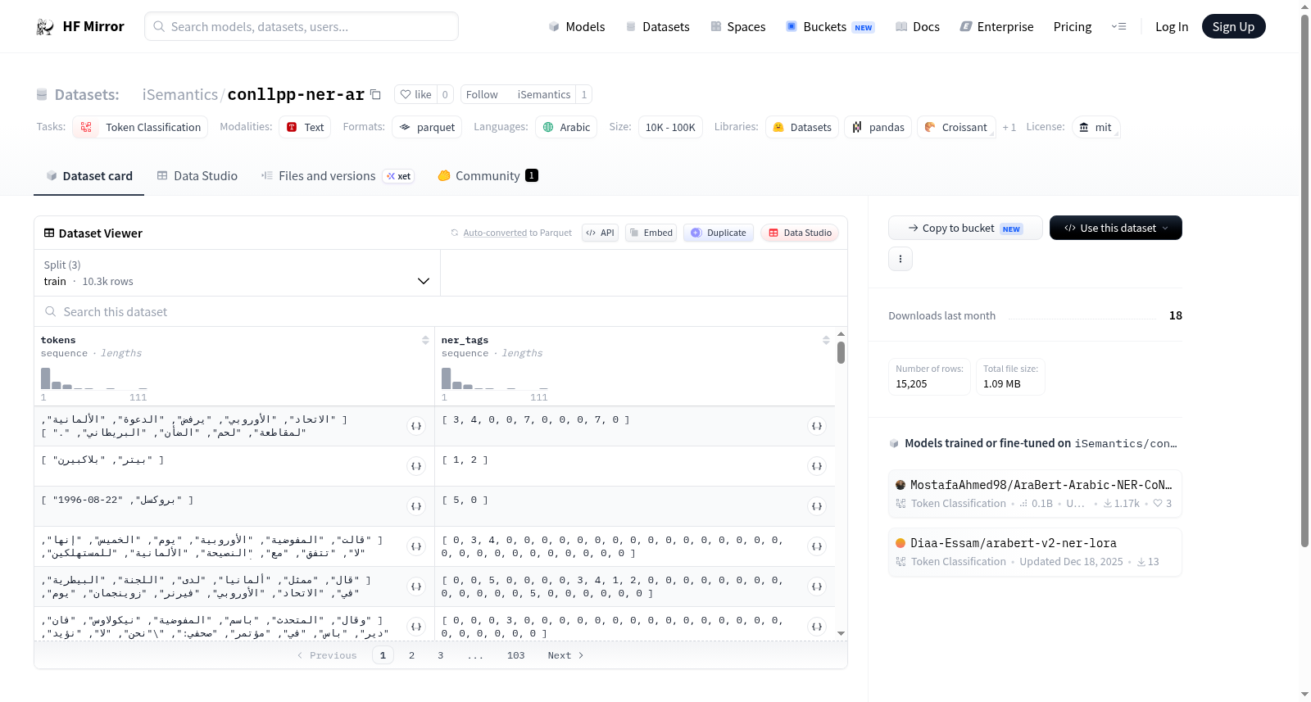Select the pandas library tag
The width and height of the screenshot is (1311, 702).
[878, 127]
